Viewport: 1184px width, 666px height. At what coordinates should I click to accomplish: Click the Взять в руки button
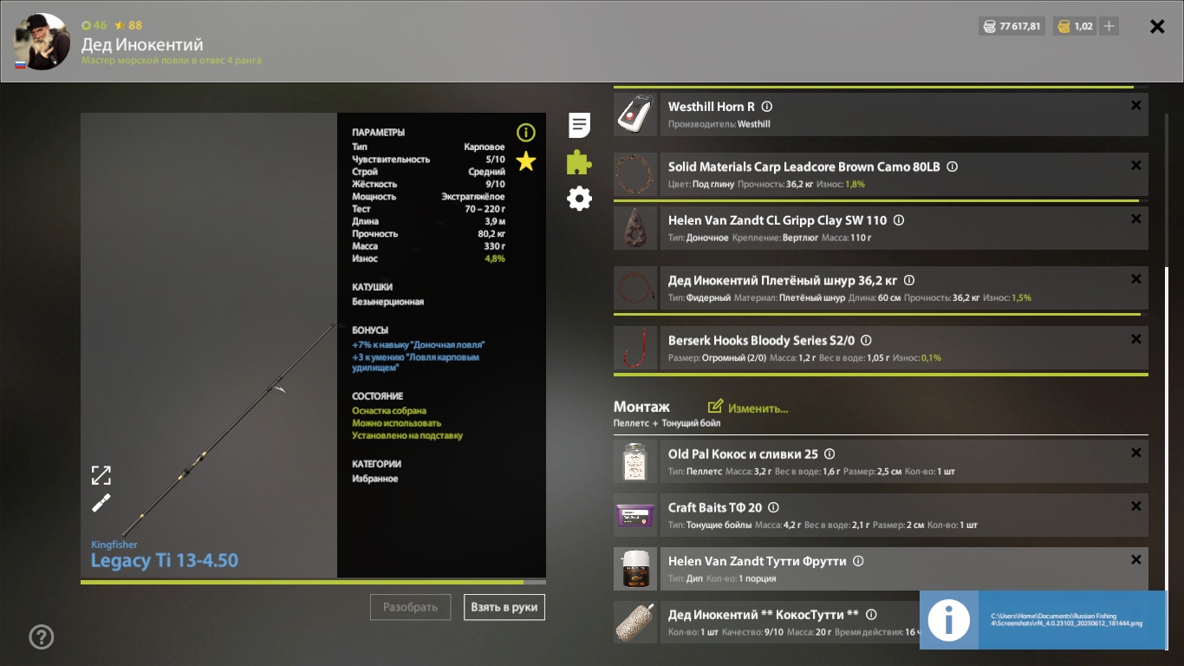click(x=504, y=607)
